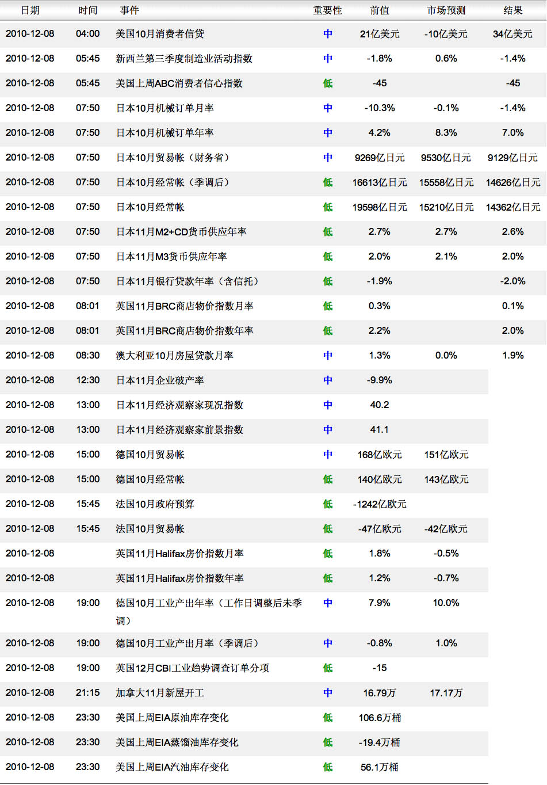The width and height of the screenshot is (547, 785).
Task: Select the 日本11月经济观察家前景指数 event
Action: click(179, 430)
